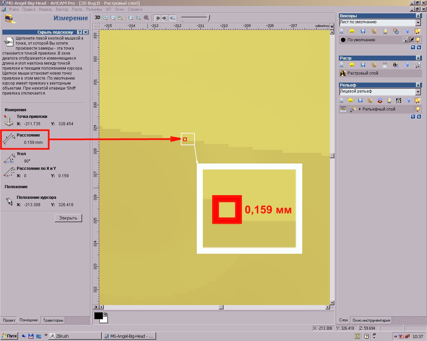This screenshot has width=427, height=341.
Task: Click the vertical scrollbar down arrow
Action: tap(332, 303)
